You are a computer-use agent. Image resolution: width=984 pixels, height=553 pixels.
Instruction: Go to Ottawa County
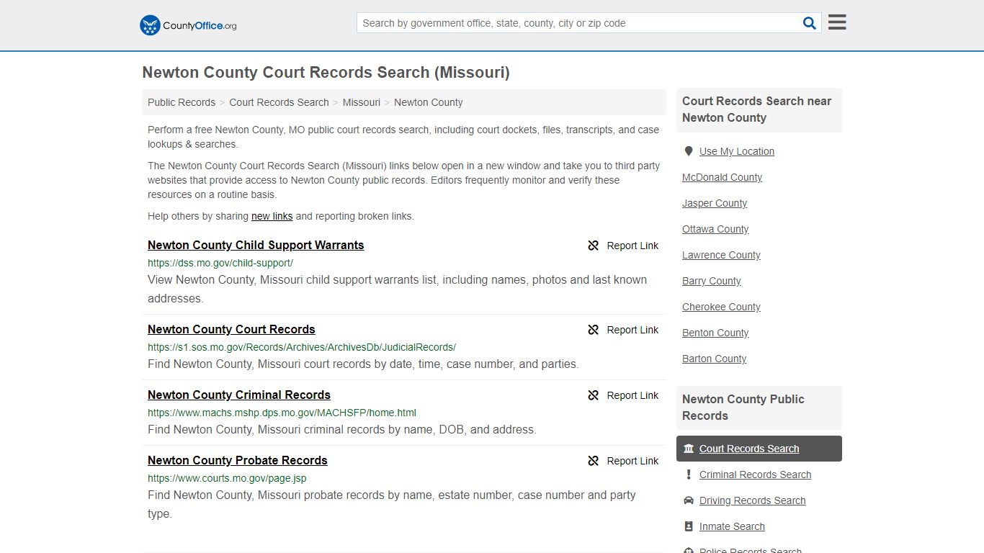point(715,229)
